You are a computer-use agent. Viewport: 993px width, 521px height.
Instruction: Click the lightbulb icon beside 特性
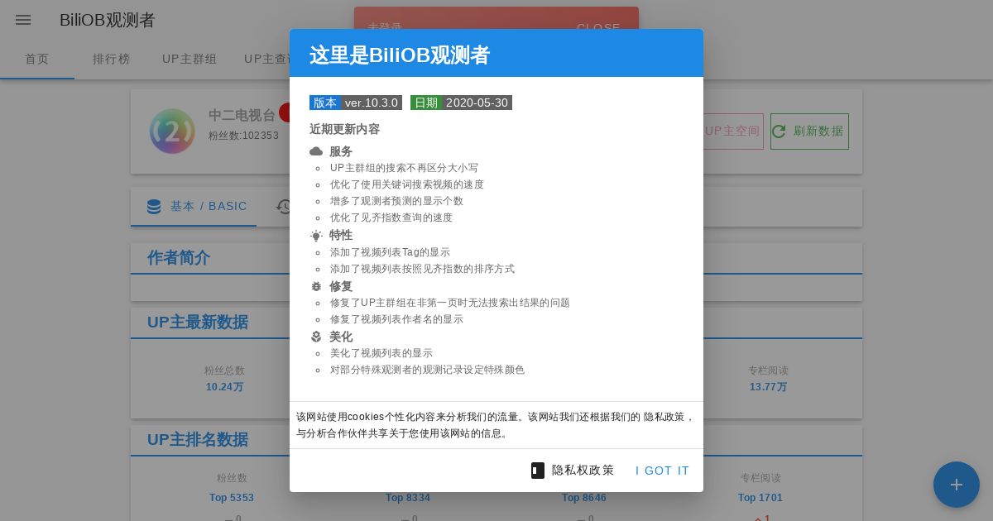pyautogui.click(x=316, y=236)
